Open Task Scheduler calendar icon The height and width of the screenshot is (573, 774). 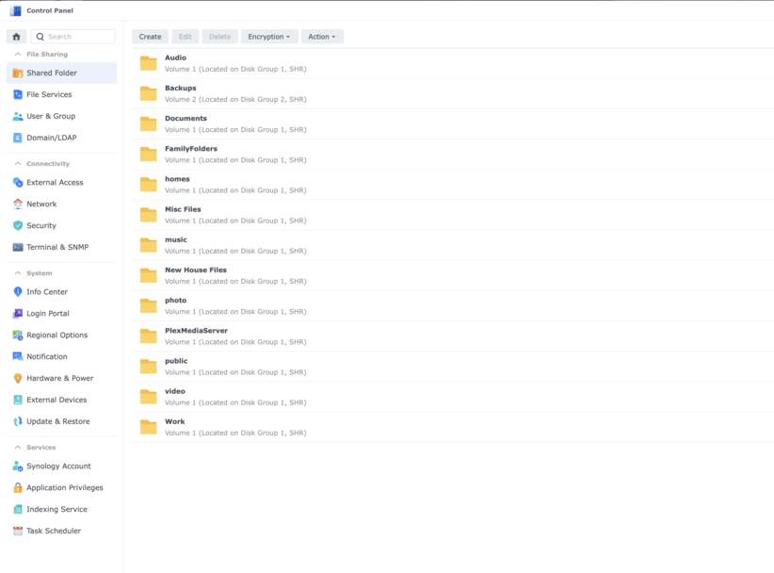pos(18,531)
